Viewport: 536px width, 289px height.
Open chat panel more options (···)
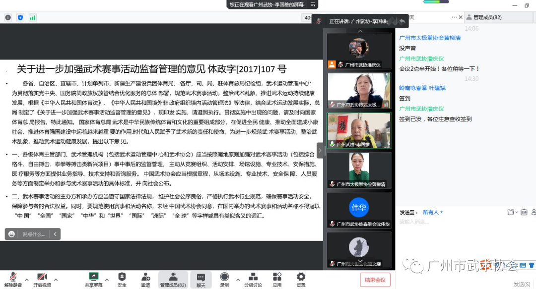pos(454,17)
